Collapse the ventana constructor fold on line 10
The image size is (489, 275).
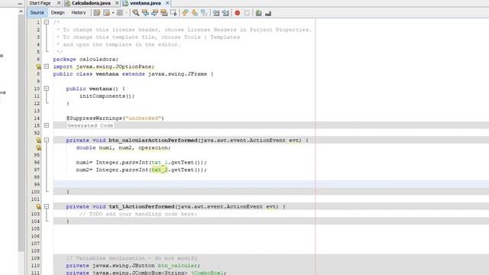pyautogui.click(x=47, y=89)
